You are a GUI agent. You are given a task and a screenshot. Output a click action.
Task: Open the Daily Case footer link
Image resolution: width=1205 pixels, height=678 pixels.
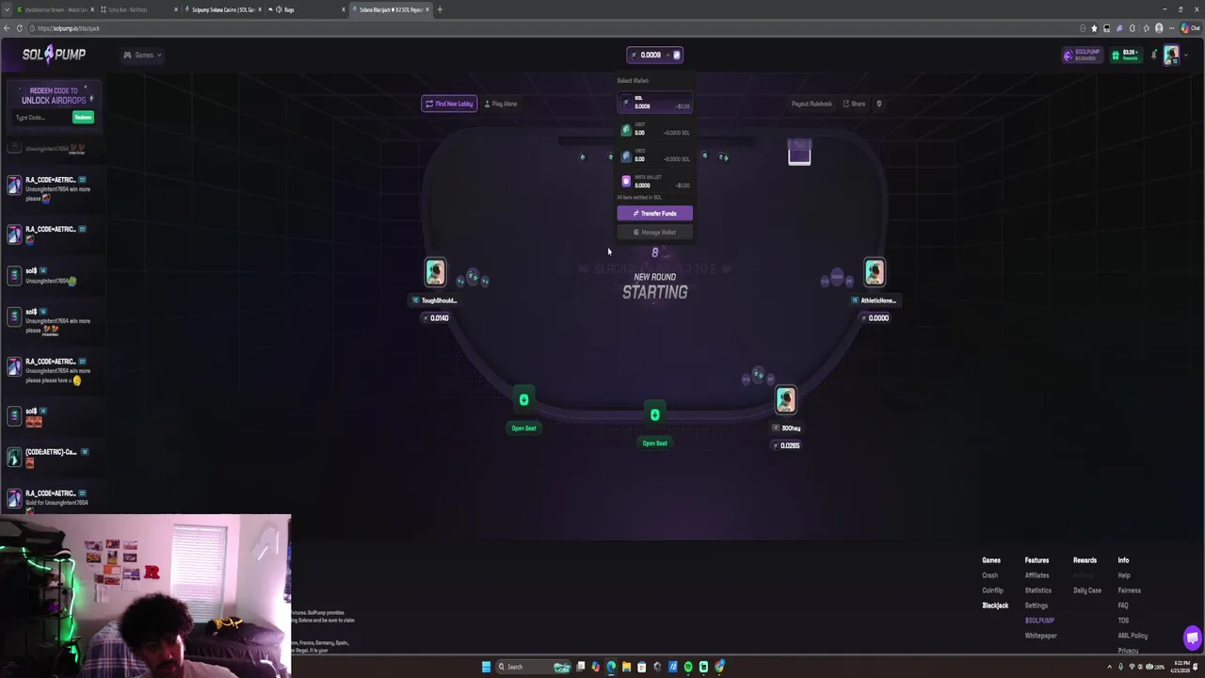pyautogui.click(x=1086, y=590)
